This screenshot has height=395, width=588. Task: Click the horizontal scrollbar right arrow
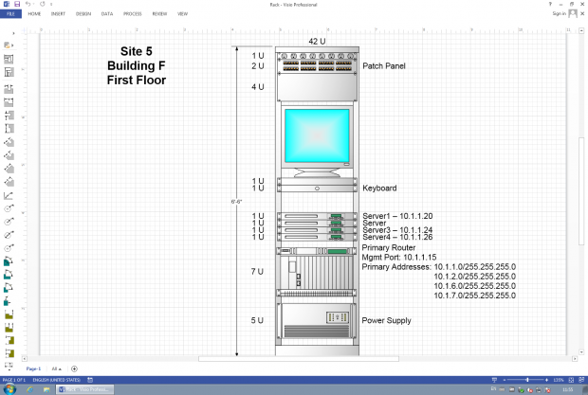(575, 359)
